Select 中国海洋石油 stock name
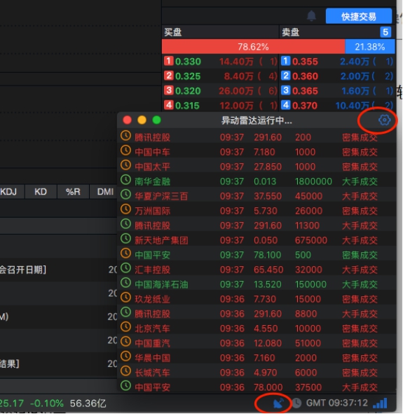Image resolution: width=403 pixels, height=414 pixels. pyautogui.click(x=161, y=284)
